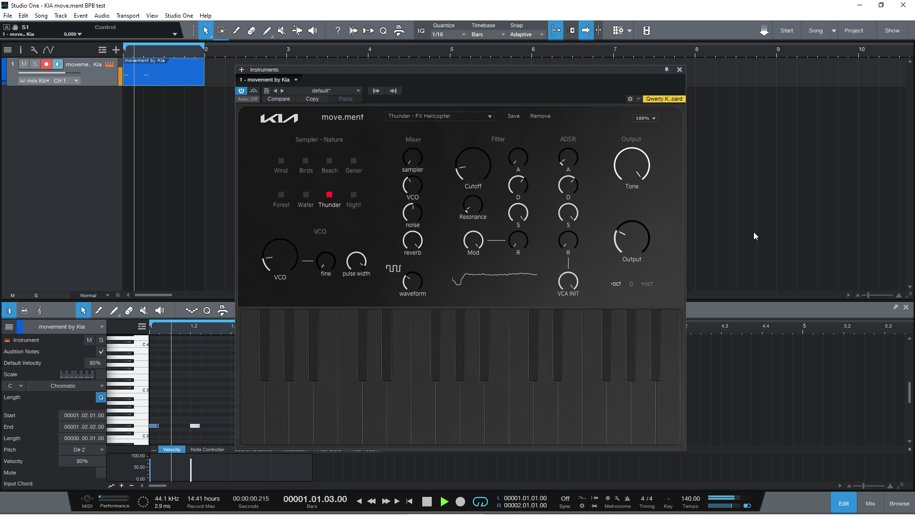Enable the Wind sample button
The image size is (915, 515).
(x=281, y=161)
